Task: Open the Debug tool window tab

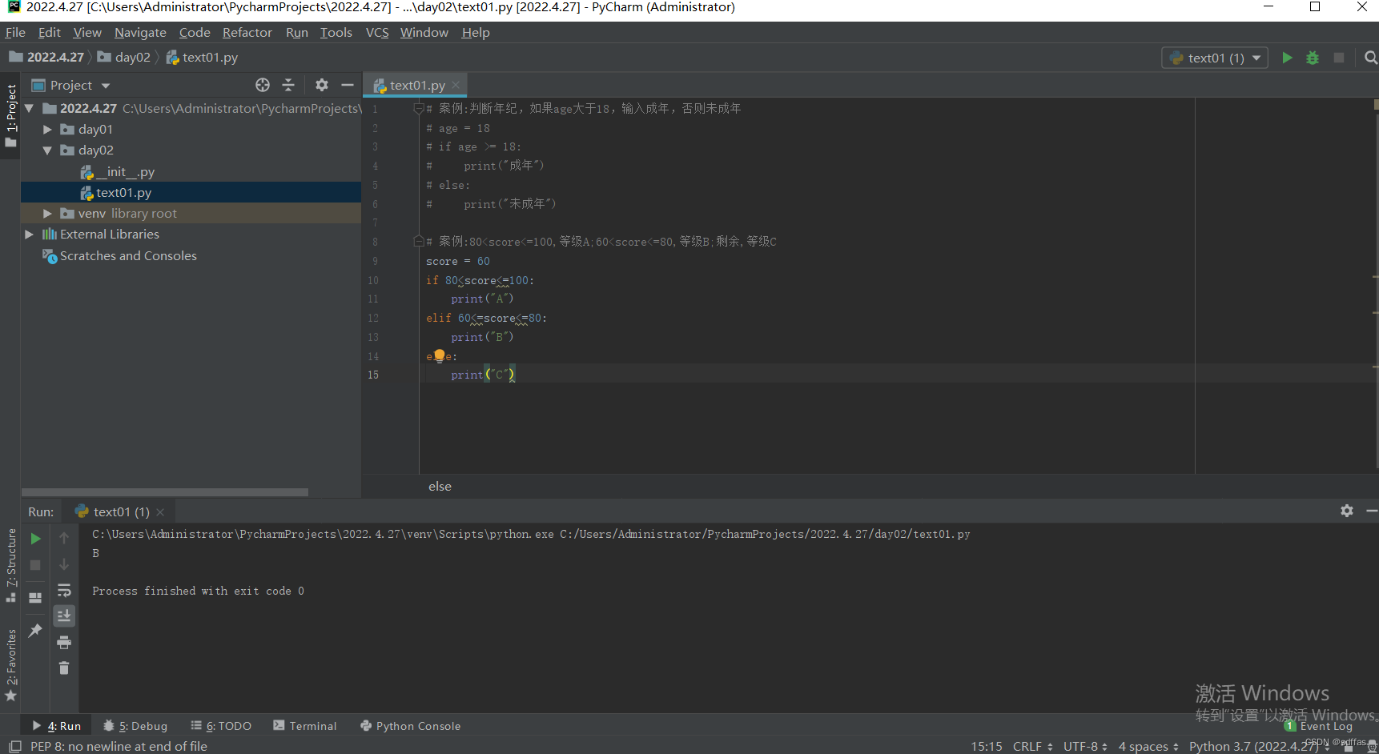Action: tap(135, 726)
